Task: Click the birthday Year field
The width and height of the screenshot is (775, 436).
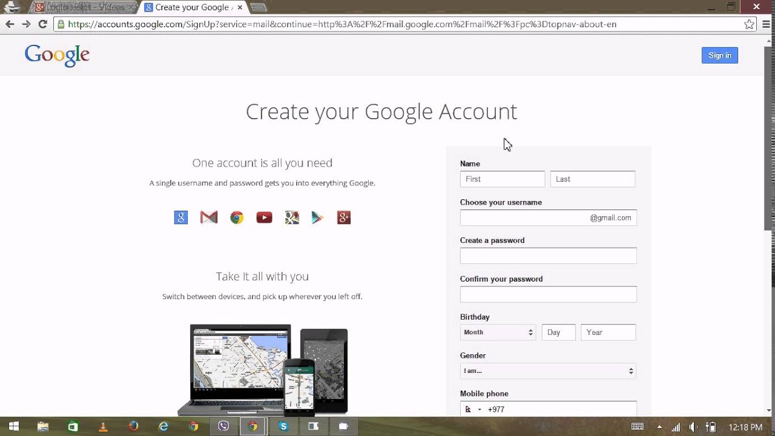Action: [x=608, y=332]
